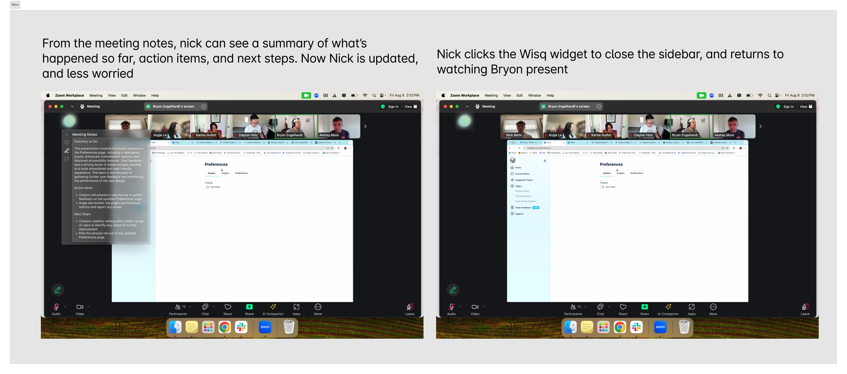The height and width of the screenshot is (374, 847).
Task: Expand the caret next to Participants in the right window
Action: (585, 307)
